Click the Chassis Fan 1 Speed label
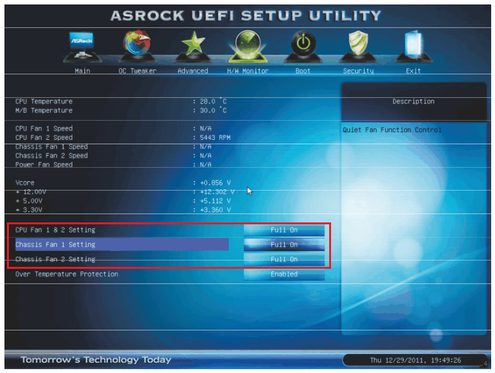The width and height of the screenshot is (495, 373). coord(51,147)
